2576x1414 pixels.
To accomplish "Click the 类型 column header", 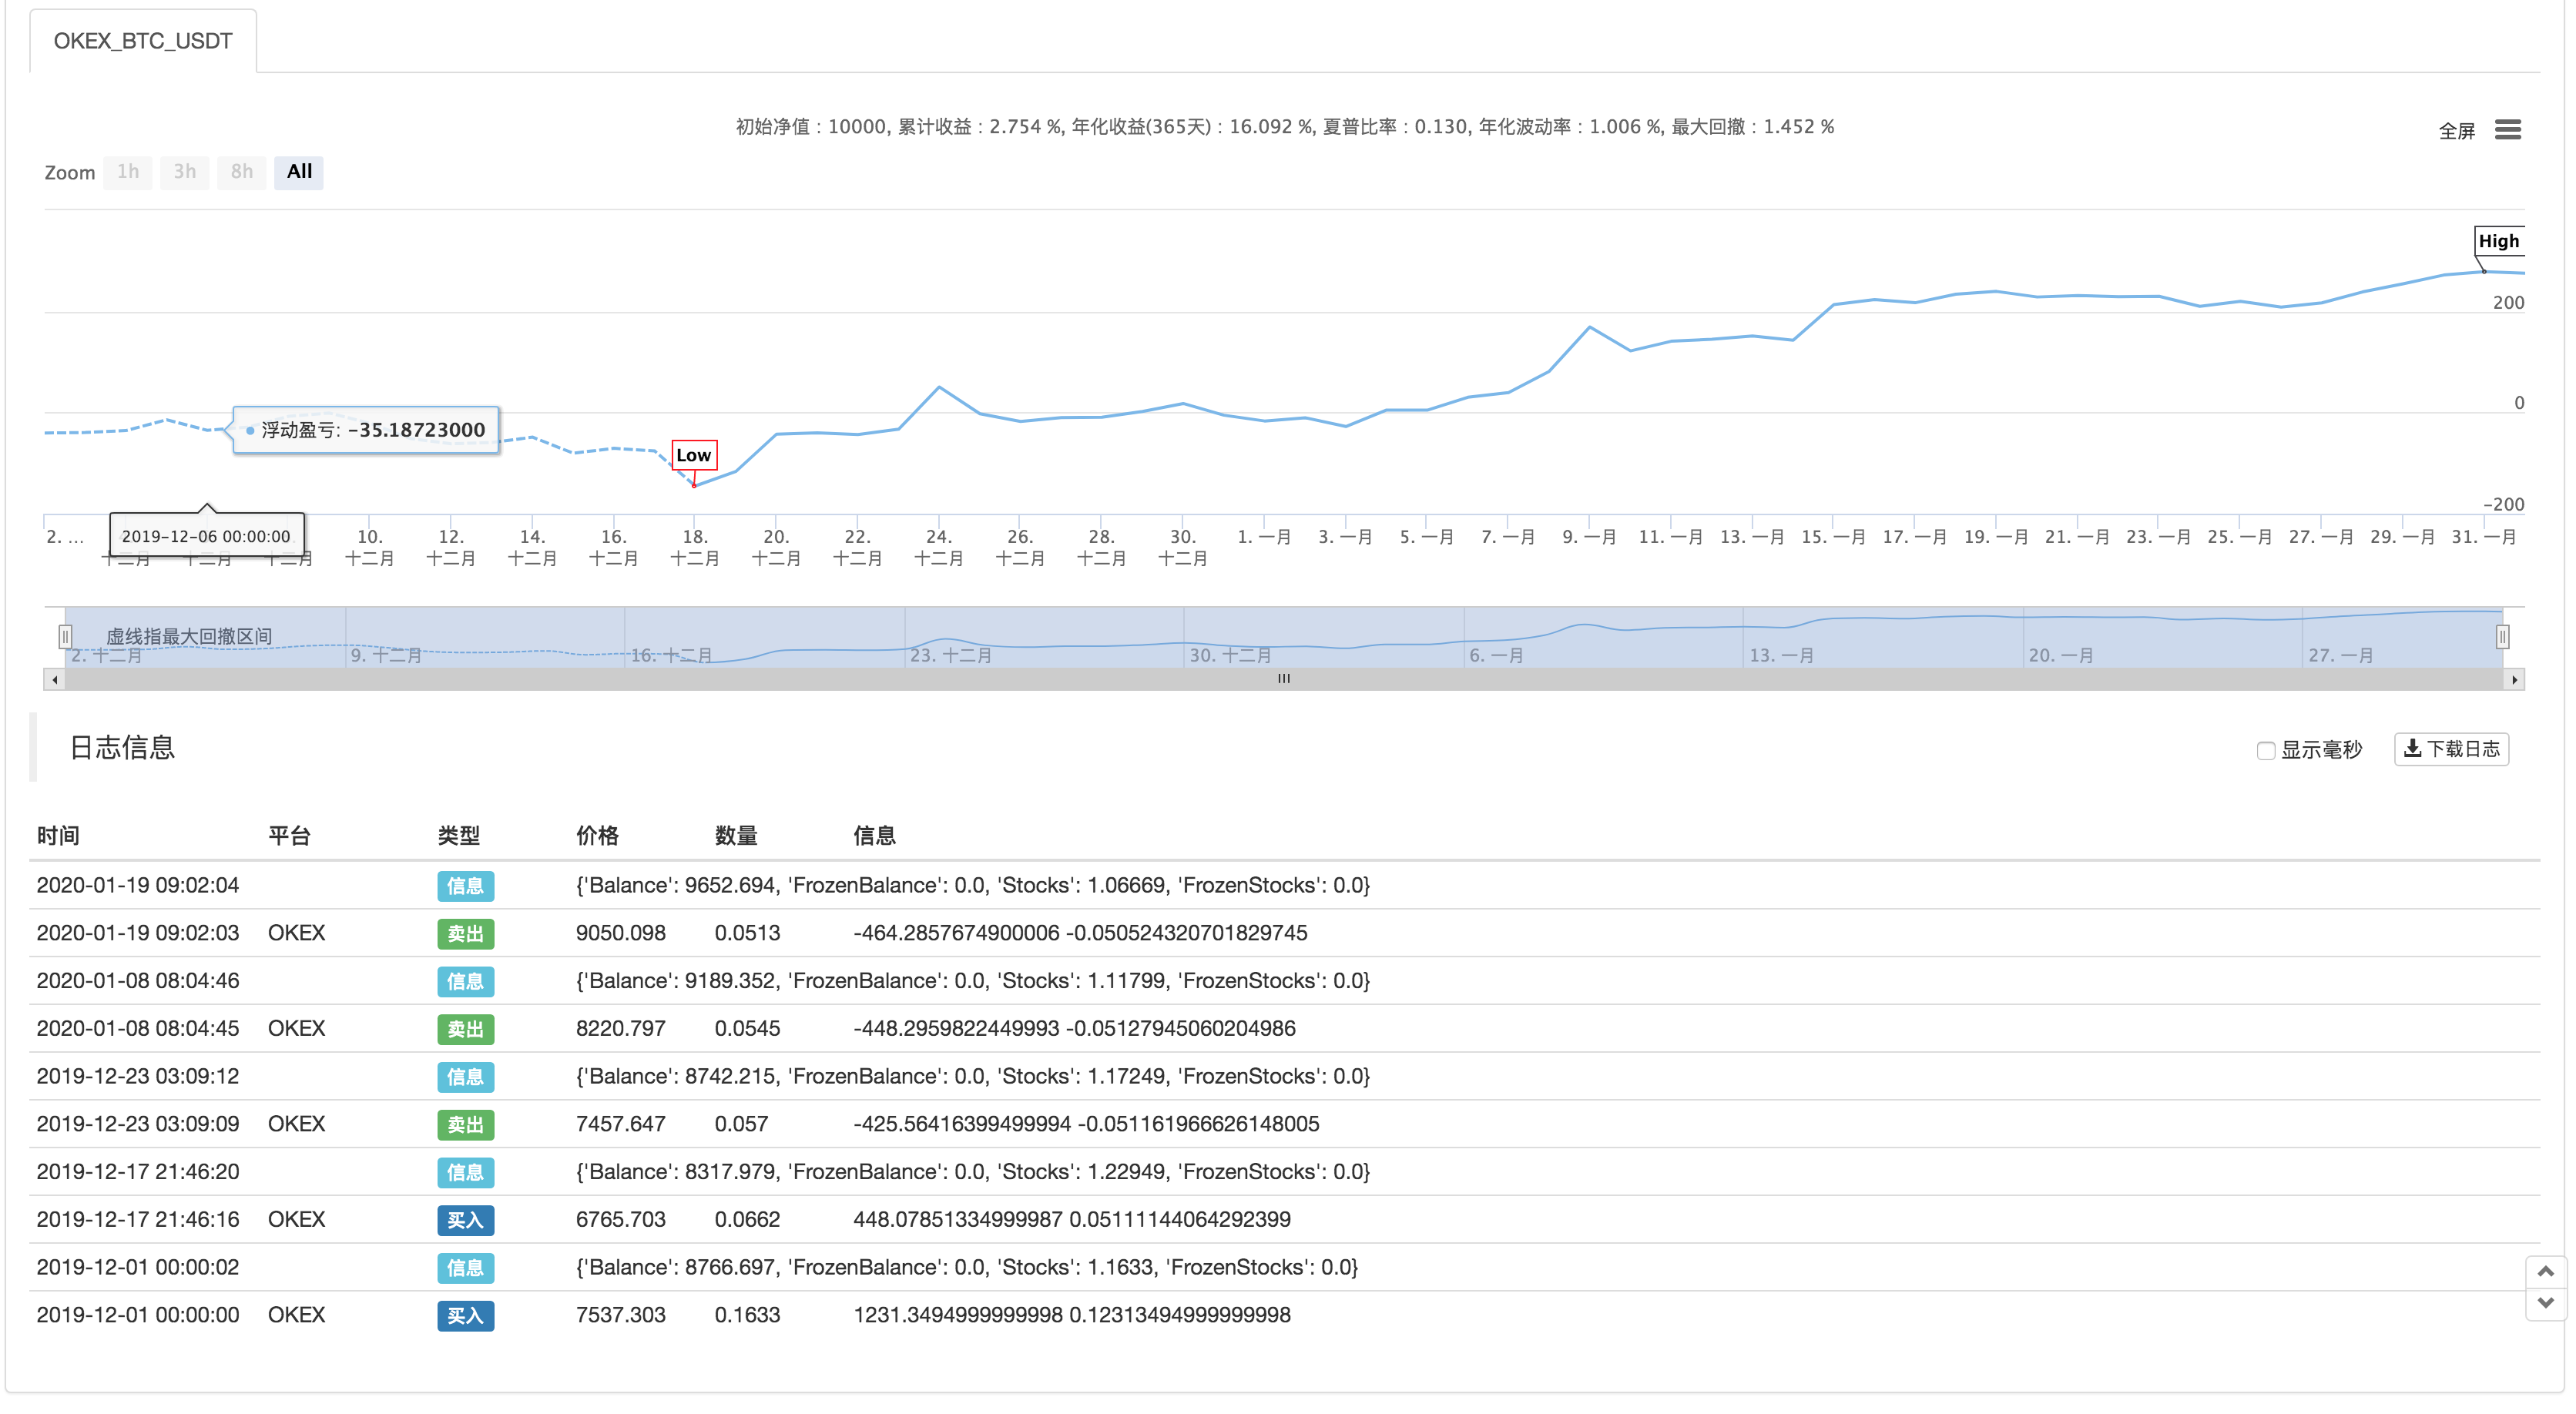I will tap(458, 836).
